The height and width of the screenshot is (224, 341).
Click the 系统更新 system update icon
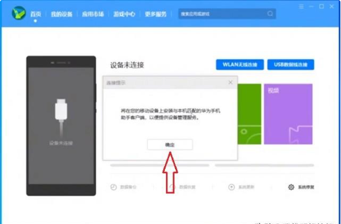click(232, 187)
